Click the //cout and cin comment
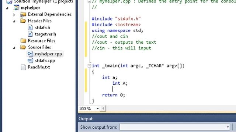 coord(110,36)
